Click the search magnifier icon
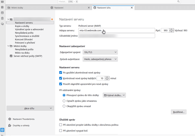 (x=178, y=2)
